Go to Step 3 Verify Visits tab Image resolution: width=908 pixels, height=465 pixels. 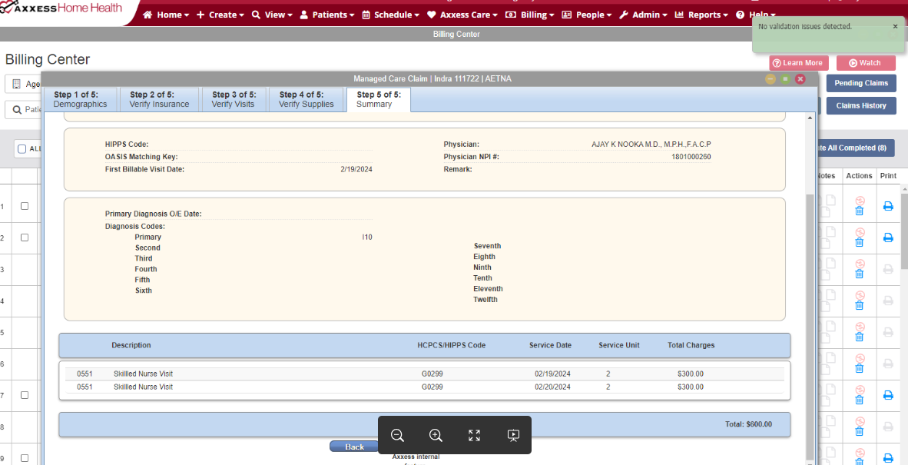233,99
